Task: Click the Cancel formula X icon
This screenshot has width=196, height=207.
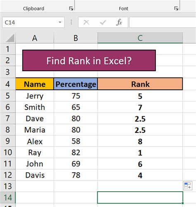Action: click(x=86, y=22)
